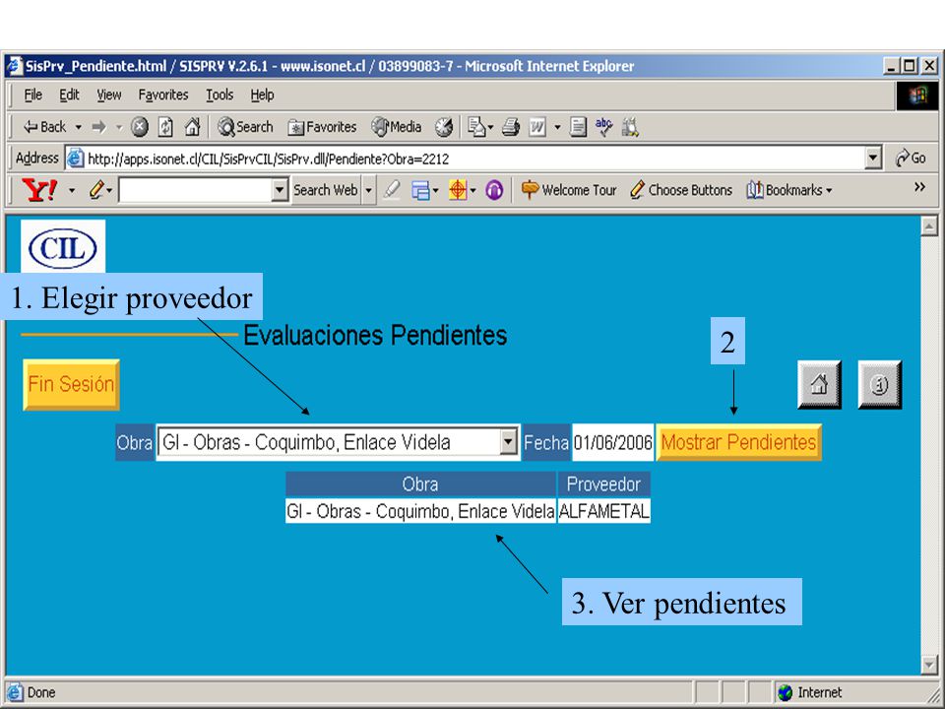Click the Mostrar Pendientes button

739,442
